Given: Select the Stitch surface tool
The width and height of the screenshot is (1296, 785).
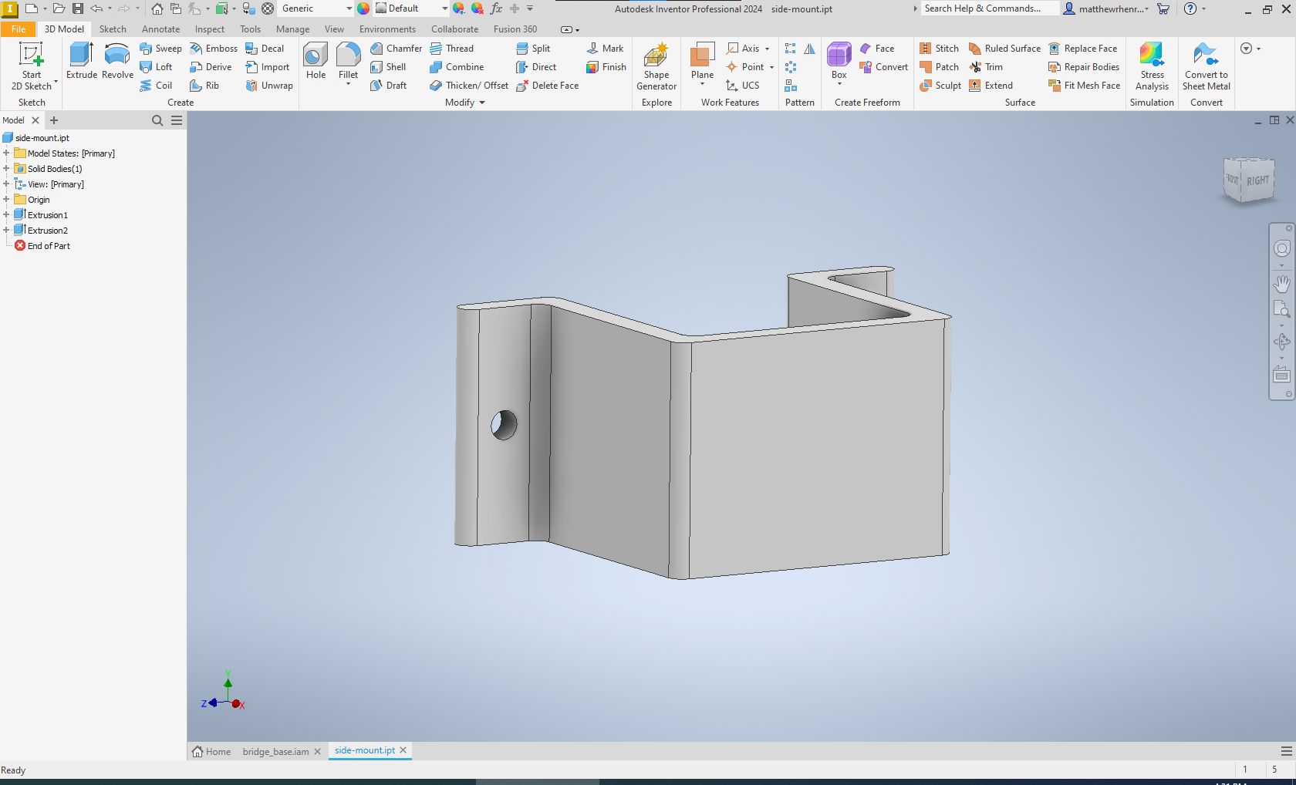Looking at the screenshot, I should pyautogui.click(x=939, y=49).
